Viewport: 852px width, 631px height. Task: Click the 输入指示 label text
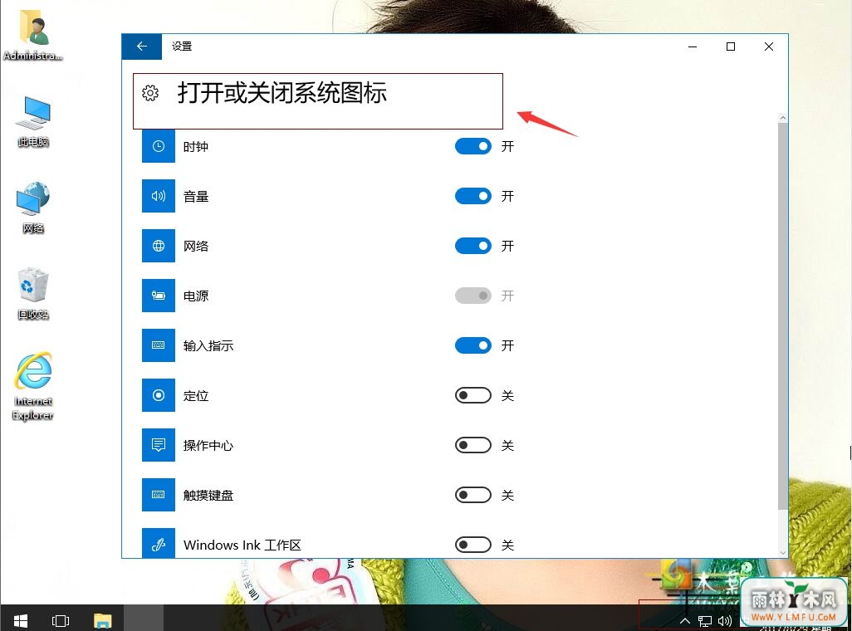(208, 345)
